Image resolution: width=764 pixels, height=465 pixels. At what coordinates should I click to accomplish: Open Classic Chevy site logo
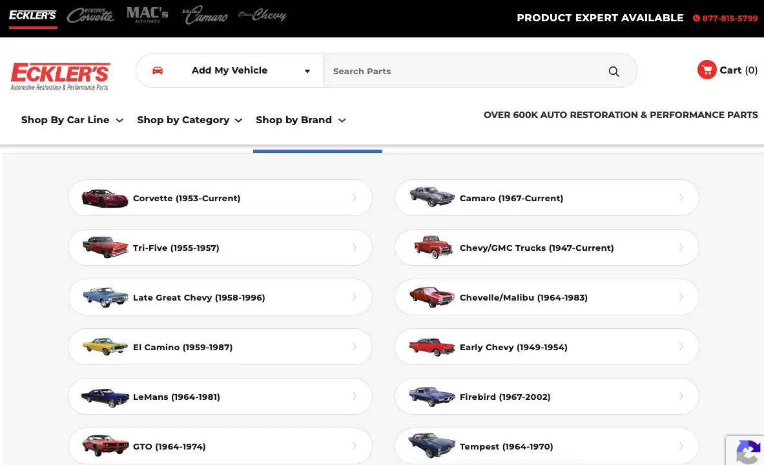click(x=262, y=15)
